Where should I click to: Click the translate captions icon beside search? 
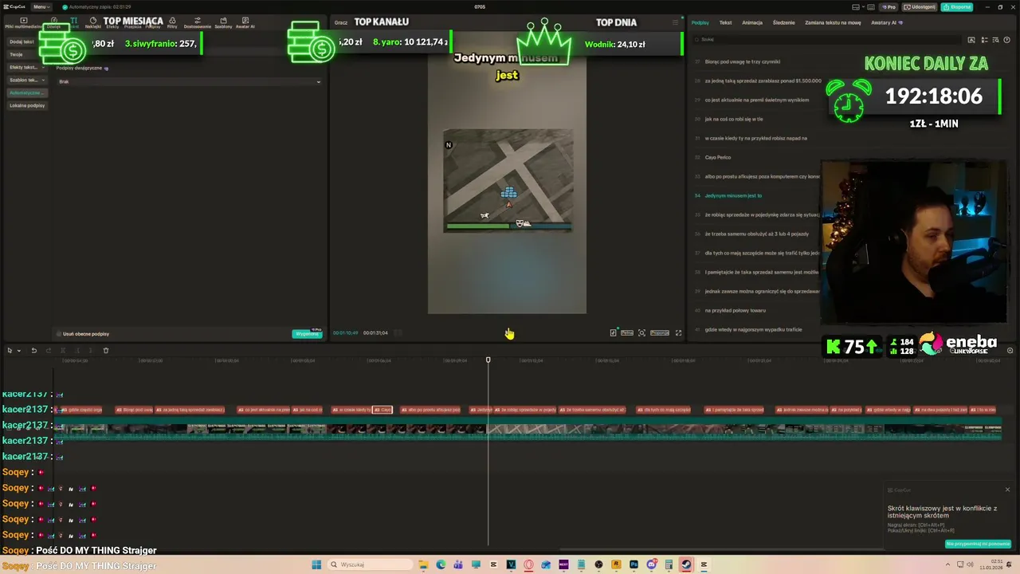coord(984,39)
